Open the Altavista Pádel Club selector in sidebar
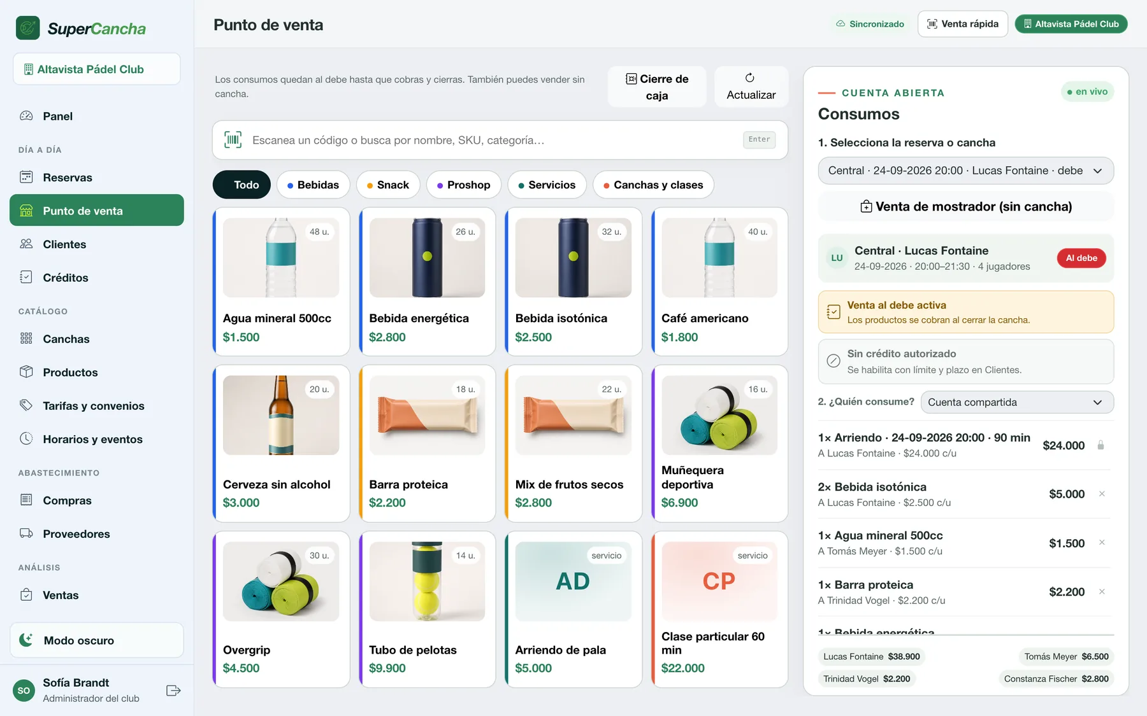This screenshot has height=716, width=1147. point(97,69)
